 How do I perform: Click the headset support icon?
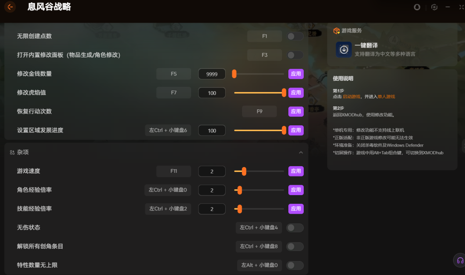[x=460, y=260]
